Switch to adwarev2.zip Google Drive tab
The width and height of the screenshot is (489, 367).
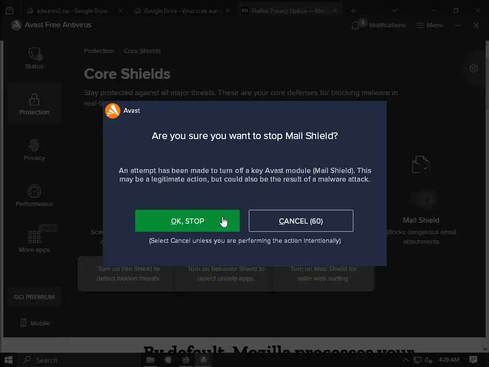pos(72,11)
